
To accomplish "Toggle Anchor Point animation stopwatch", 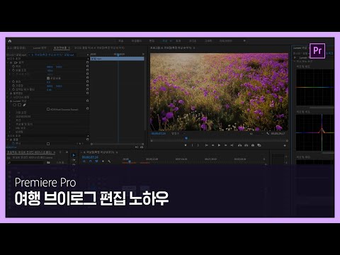I will [x=13, y=86].
